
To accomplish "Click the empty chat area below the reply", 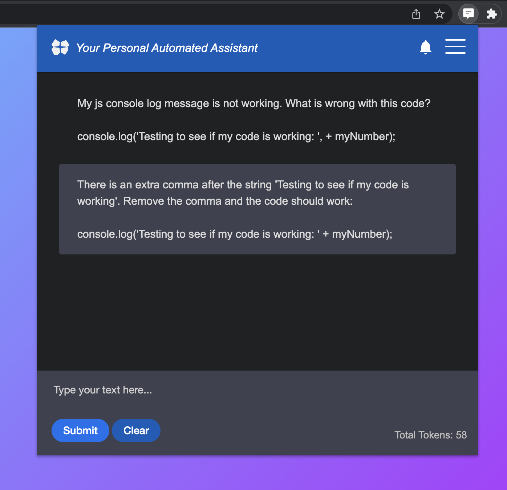I will pyautogui.click(x=257, y=312).
